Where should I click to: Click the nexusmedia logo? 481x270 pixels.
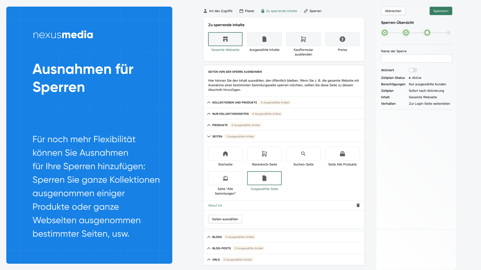[x=63, y=35]
